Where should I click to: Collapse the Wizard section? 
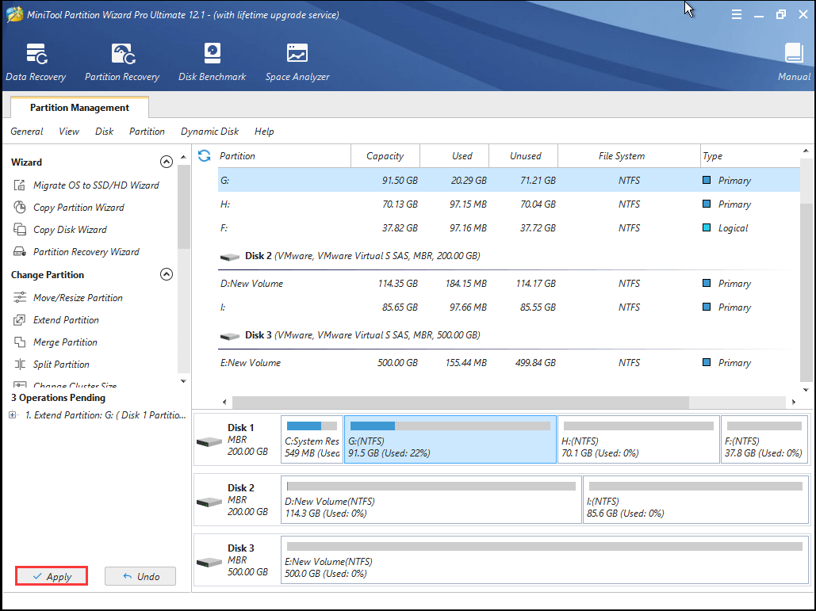[x=166, y=162]
